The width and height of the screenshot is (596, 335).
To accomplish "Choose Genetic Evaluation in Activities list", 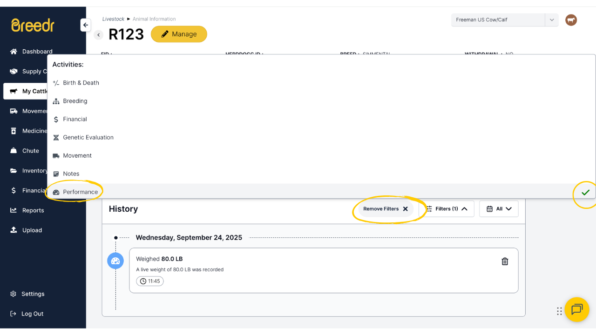I will (x=88, y=137).
